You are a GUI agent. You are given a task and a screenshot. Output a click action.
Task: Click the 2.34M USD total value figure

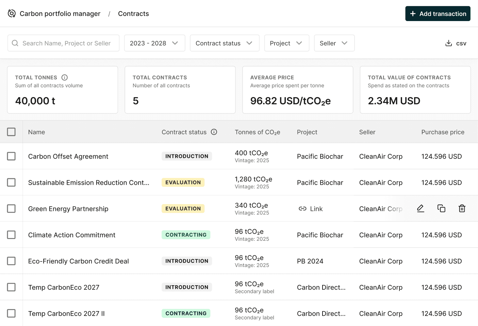coord(394,101)
